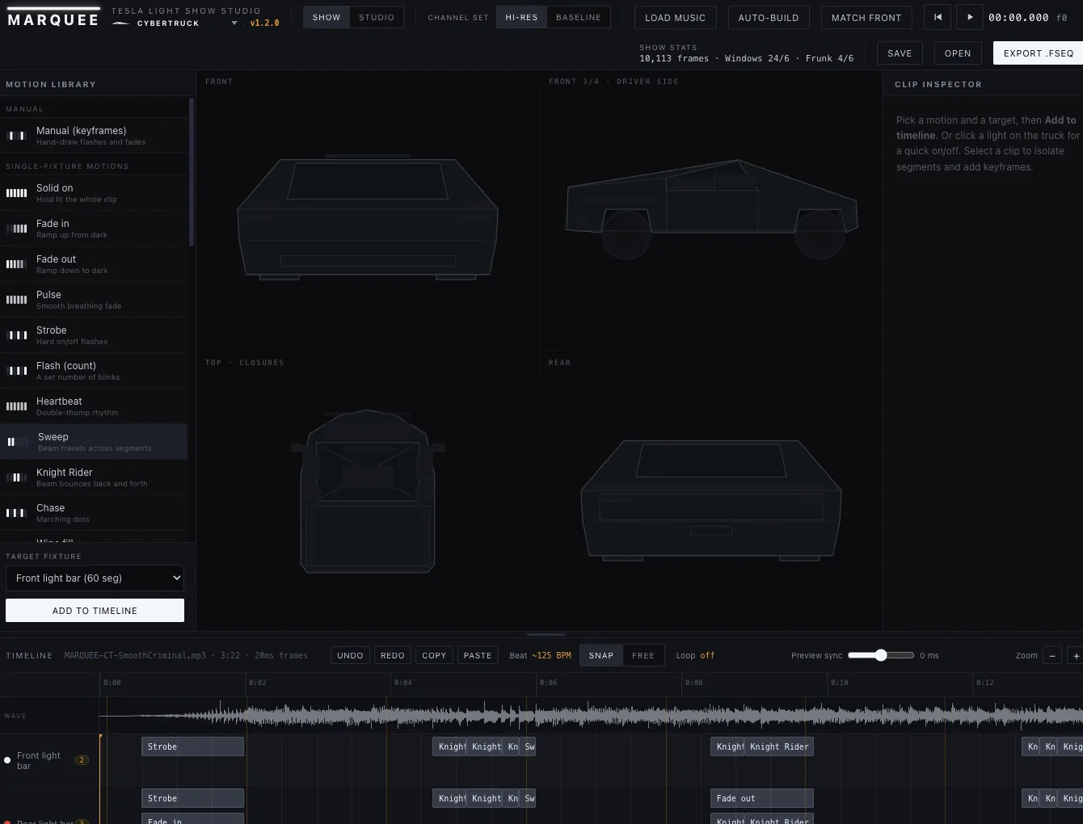Click MARQUEE-CT-SmoothCriminal.mp3 file name

click(x=135, y=655)
